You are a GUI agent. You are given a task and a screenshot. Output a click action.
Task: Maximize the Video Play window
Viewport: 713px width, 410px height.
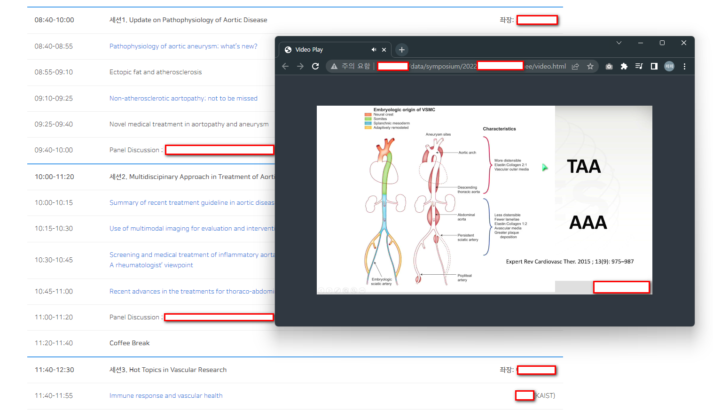[x=662, y=43]
